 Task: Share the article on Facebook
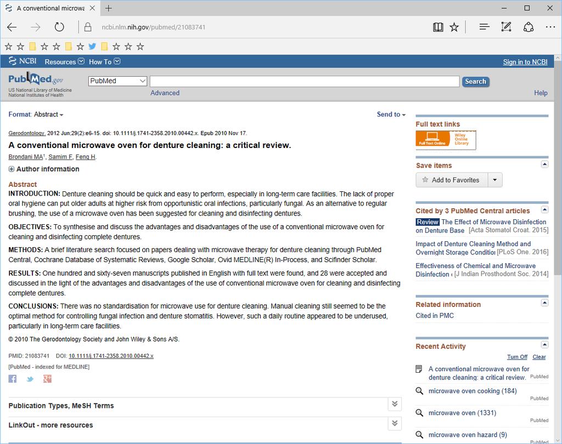point(13,379)
